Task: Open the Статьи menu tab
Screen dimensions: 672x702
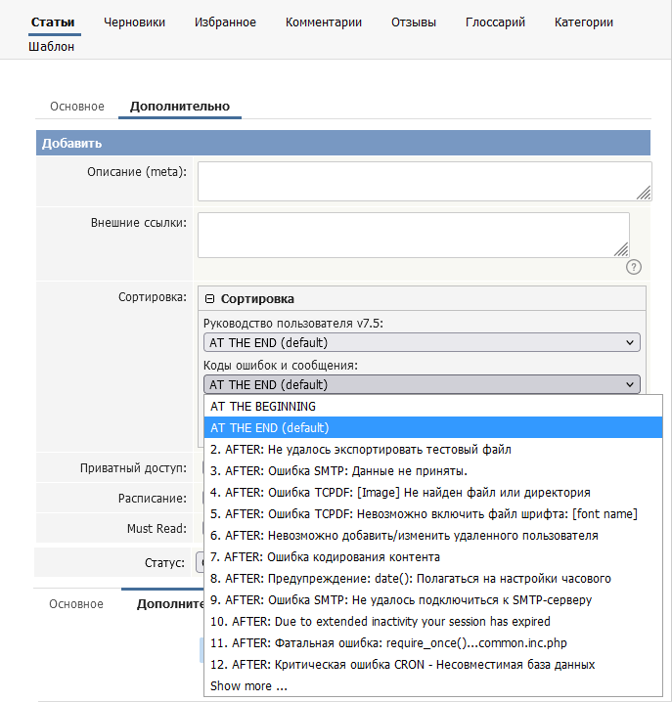Action: point(53,22)
